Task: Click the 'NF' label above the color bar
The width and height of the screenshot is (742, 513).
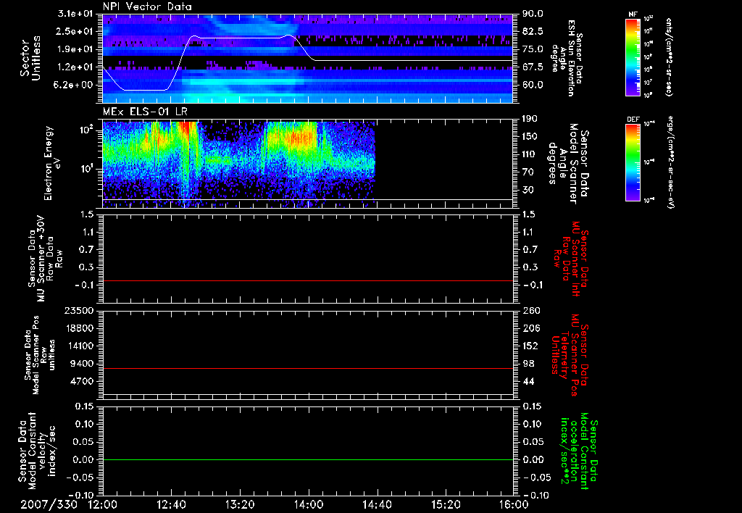Action: [633, 15]
